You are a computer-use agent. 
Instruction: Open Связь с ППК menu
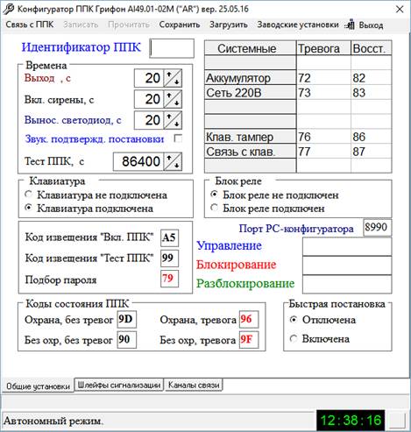coord(30,25)
